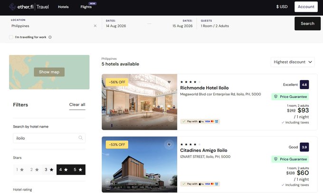Viewport: 323px width, 193px height.
Task: Clear the Philippines location with X icon
Action: point(95,26)
